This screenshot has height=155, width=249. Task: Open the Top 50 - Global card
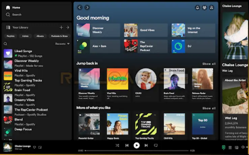[203, 126]
